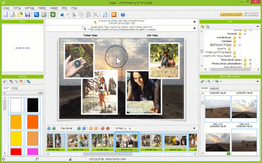Click the X Delete icon in toolbar
Image resolution: width=262 pixels, height=163 pixels.
(95, 15)
